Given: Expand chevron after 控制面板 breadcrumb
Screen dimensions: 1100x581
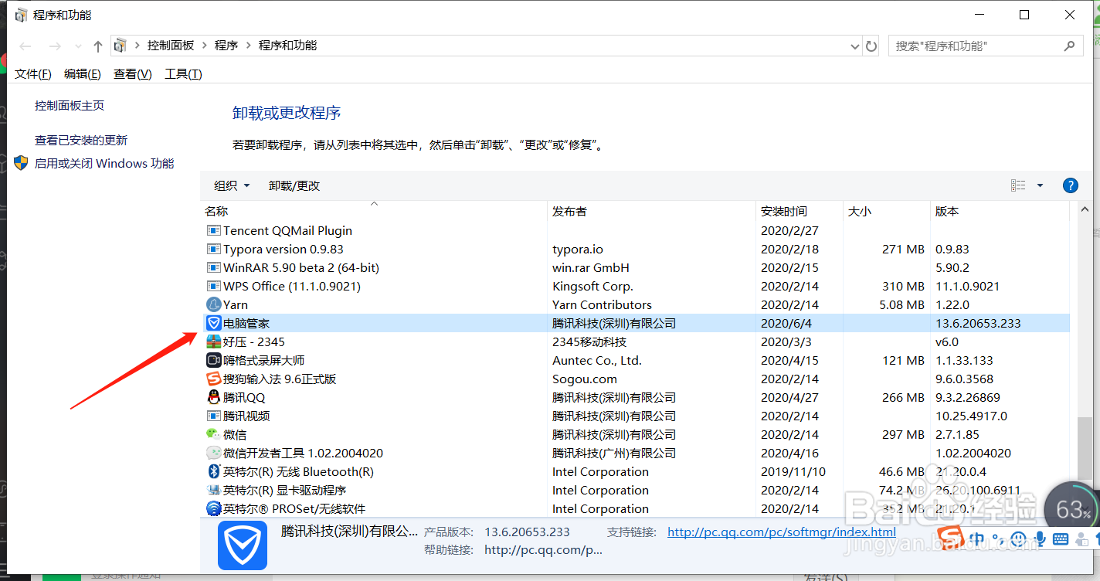Looking at the screenshot, I should 205,46.
